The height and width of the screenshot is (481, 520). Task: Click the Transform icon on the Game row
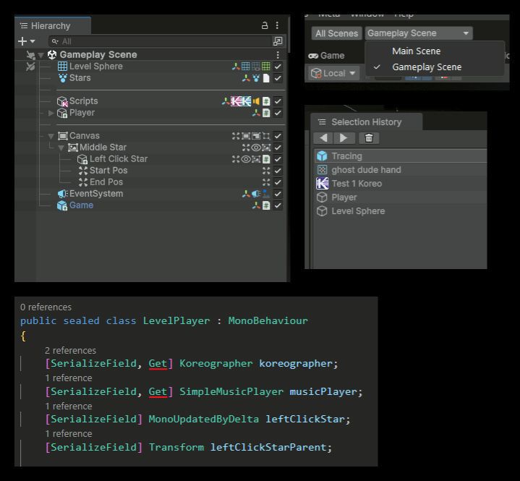click(x=256, y=205)
